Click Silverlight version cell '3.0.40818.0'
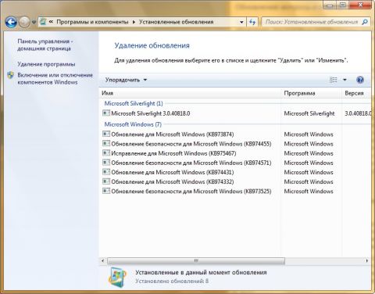The width and height of the screenshot is (375, 294). point(358,113)
